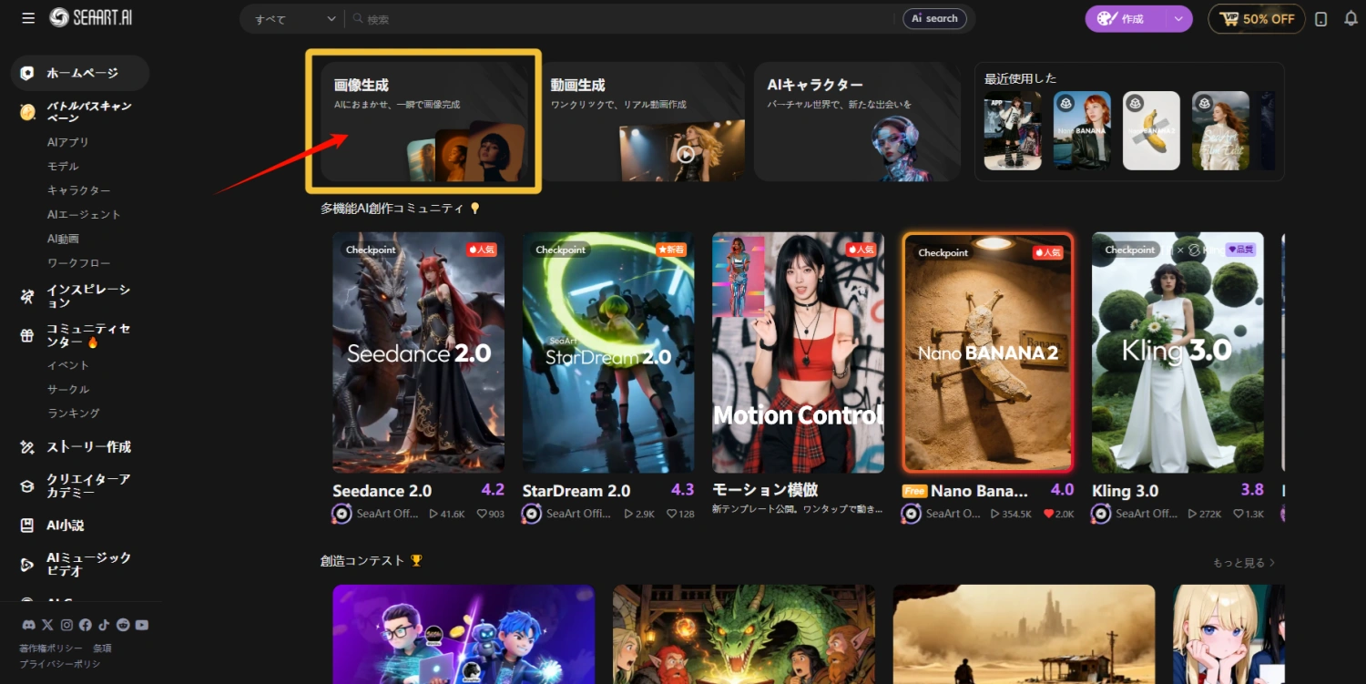The height and width of the screenshot is (684, 1366).
Task: Open the YouTube social icon
Action: tap(142, 625)
